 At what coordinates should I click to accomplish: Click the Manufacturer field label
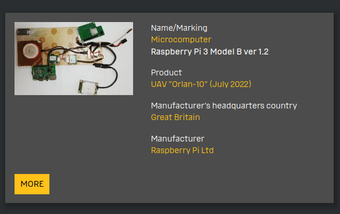[x=178, y=139]
